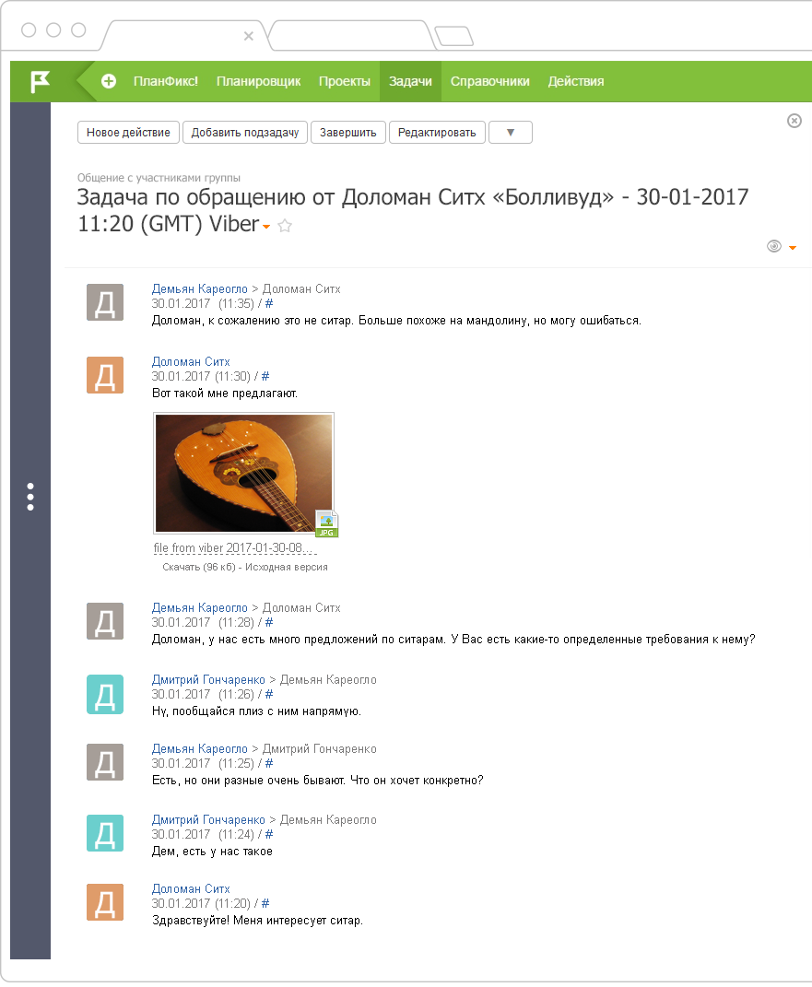
Task: Click the JPG file type icon
Action: (327, 523)
